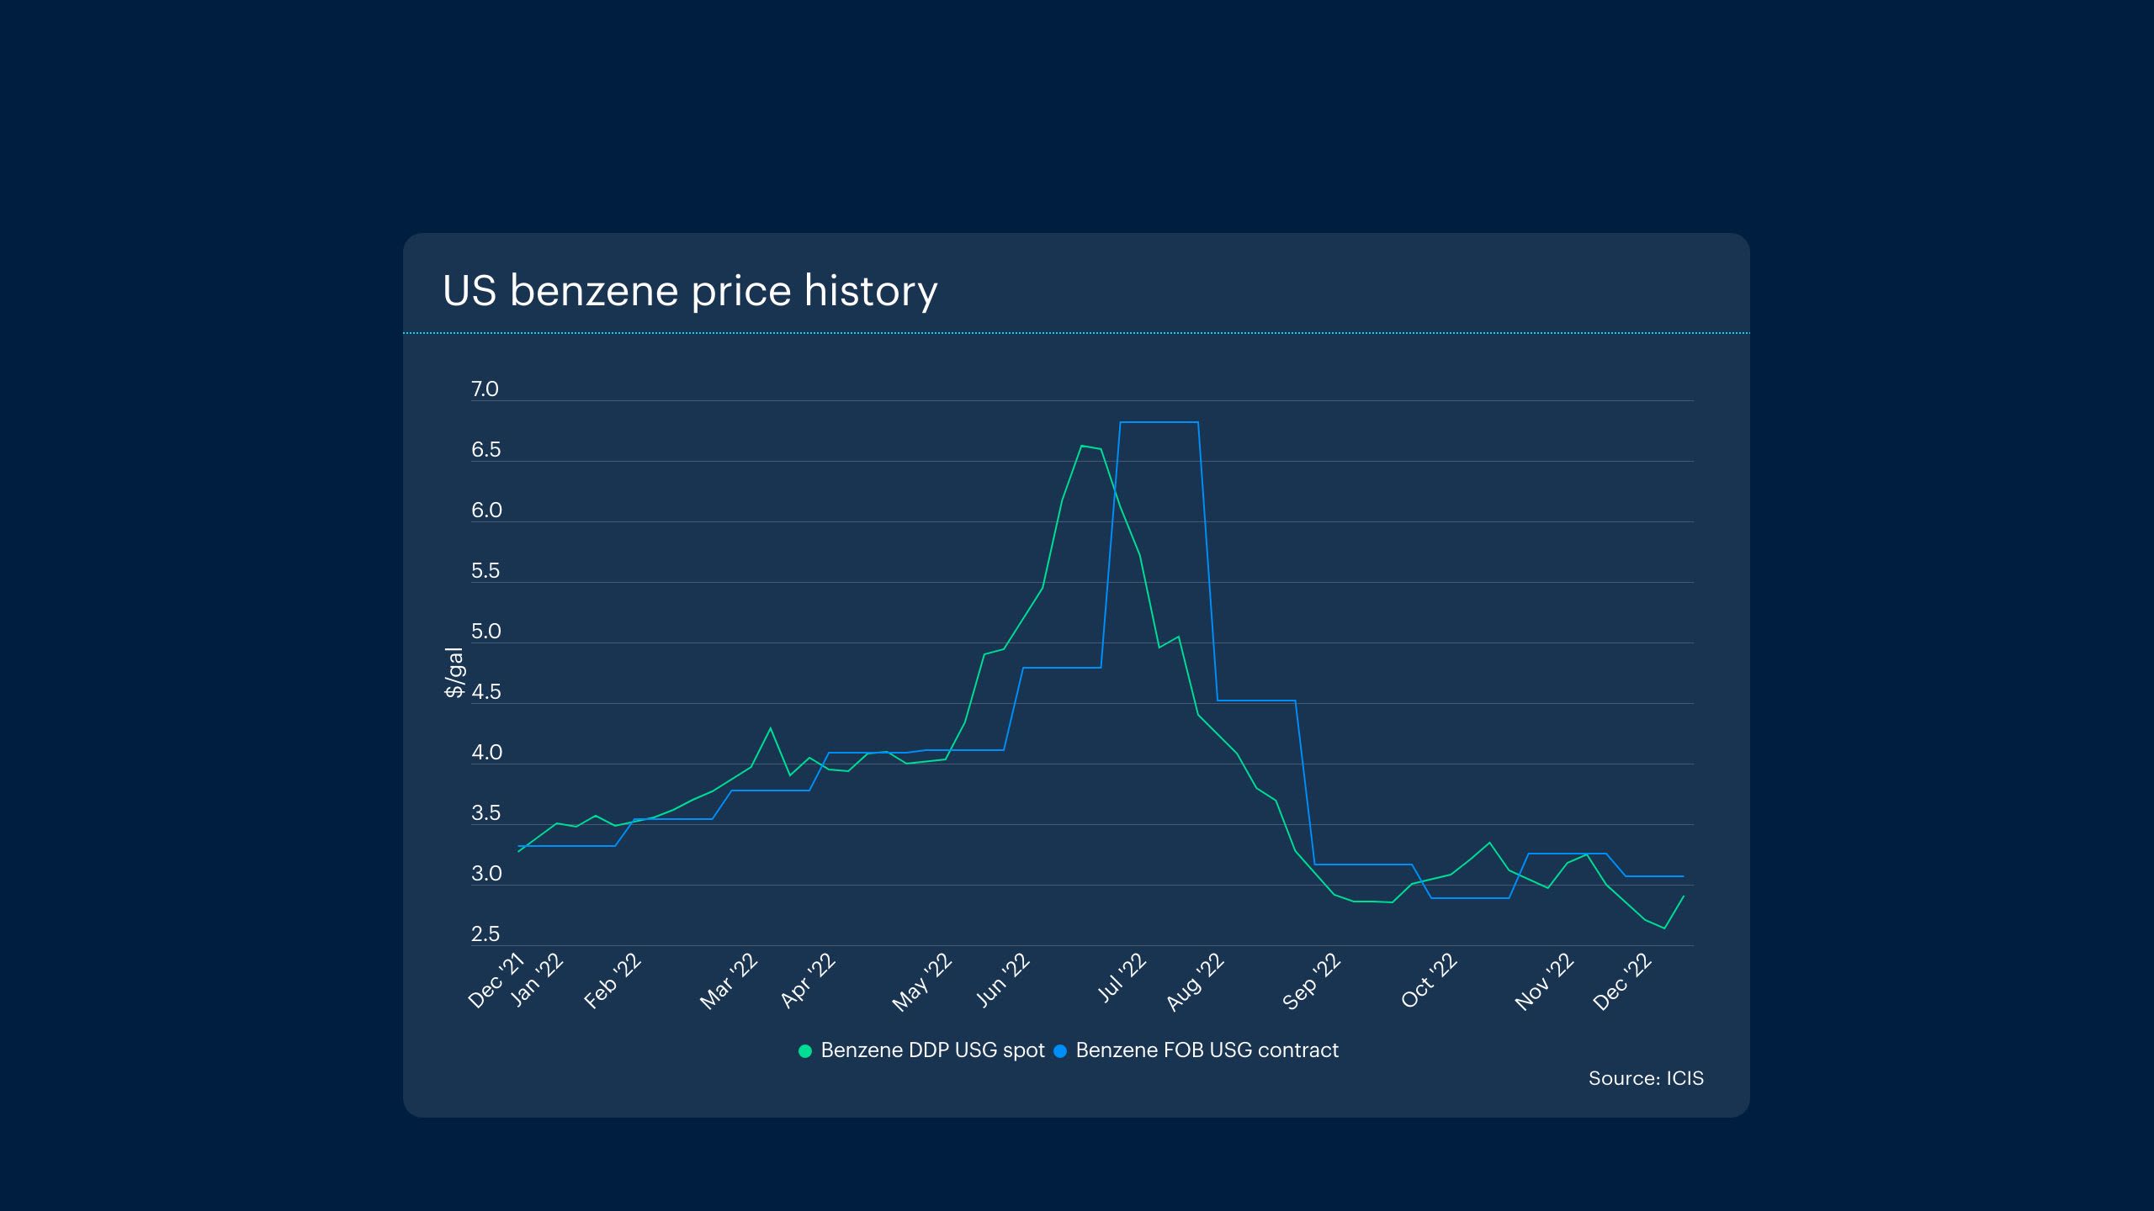Click the green spot line's June peak
This screenshot has height=1211, width=2154.
1082,446
